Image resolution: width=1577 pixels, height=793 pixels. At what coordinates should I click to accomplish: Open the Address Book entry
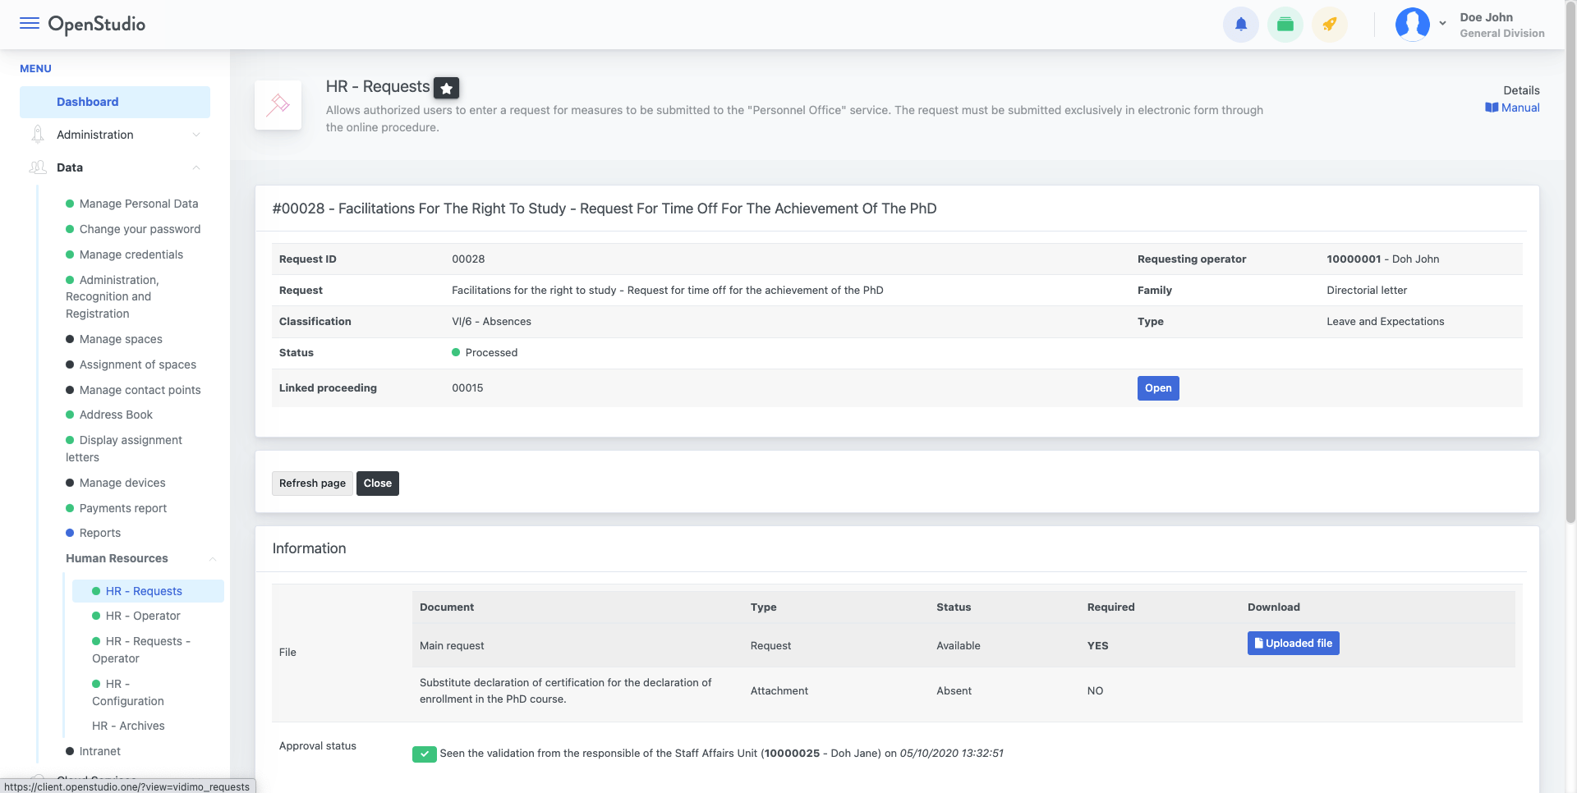(x=116, y=415)
